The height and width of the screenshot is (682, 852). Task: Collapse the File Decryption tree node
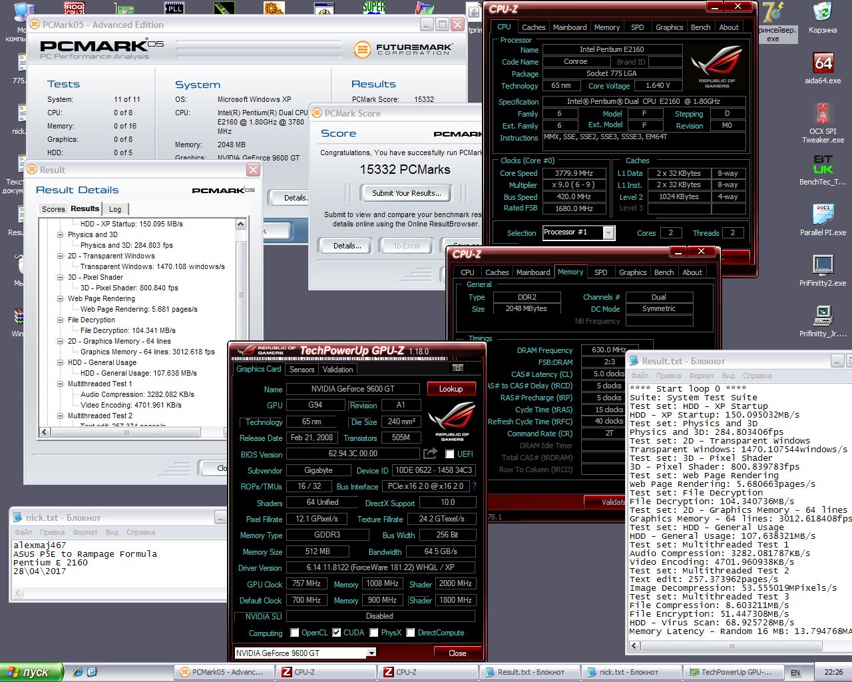[61, 320]
